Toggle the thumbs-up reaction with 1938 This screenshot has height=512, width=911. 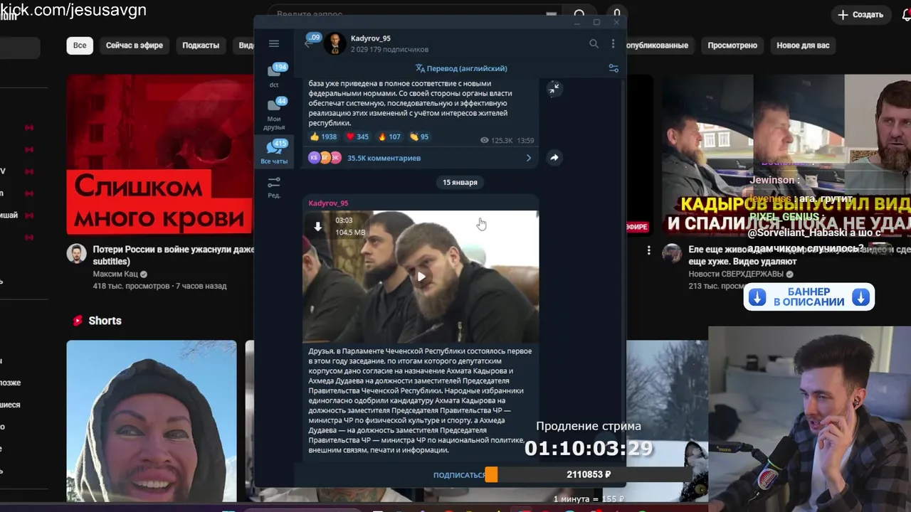pyautogui.click(x=323, y=137)
